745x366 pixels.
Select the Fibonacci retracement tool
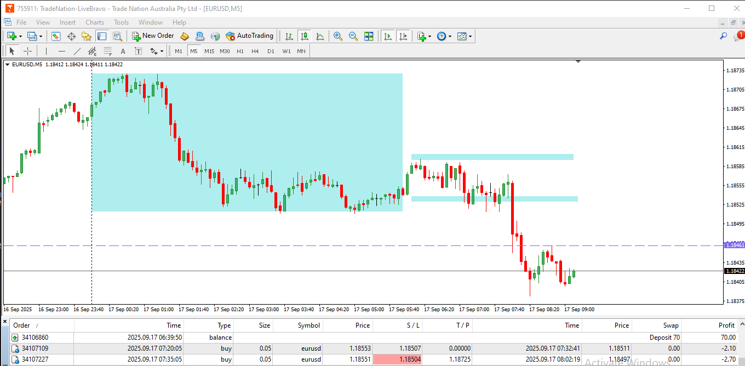(107, 51)
